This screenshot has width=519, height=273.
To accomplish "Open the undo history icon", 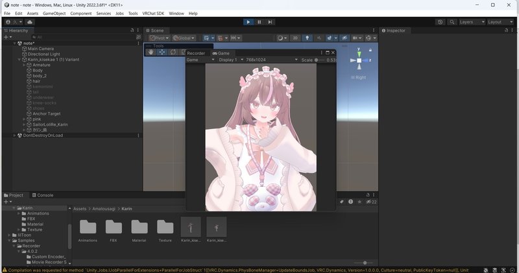I will click(x=441, y=22).
